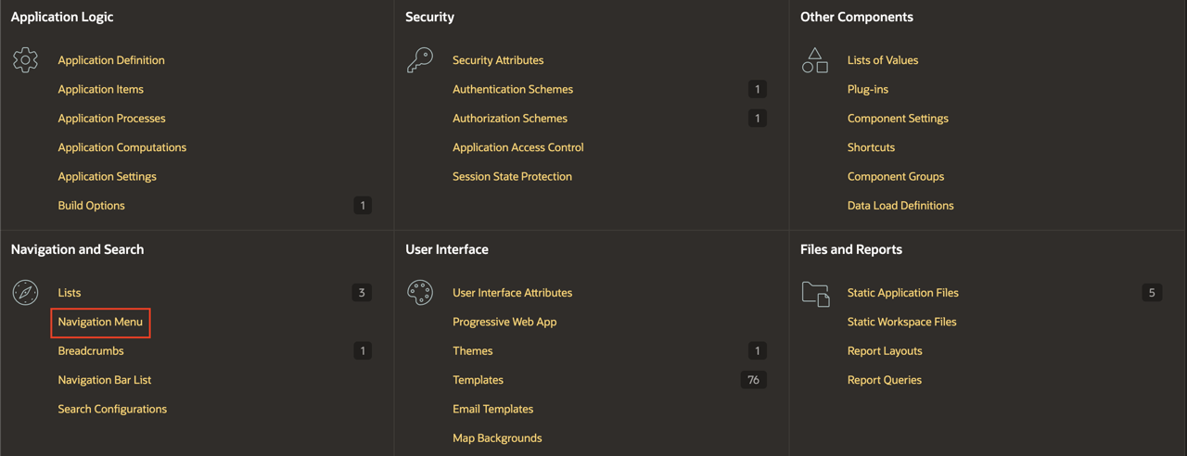Click the Templates count badge 76

[753, 380]
